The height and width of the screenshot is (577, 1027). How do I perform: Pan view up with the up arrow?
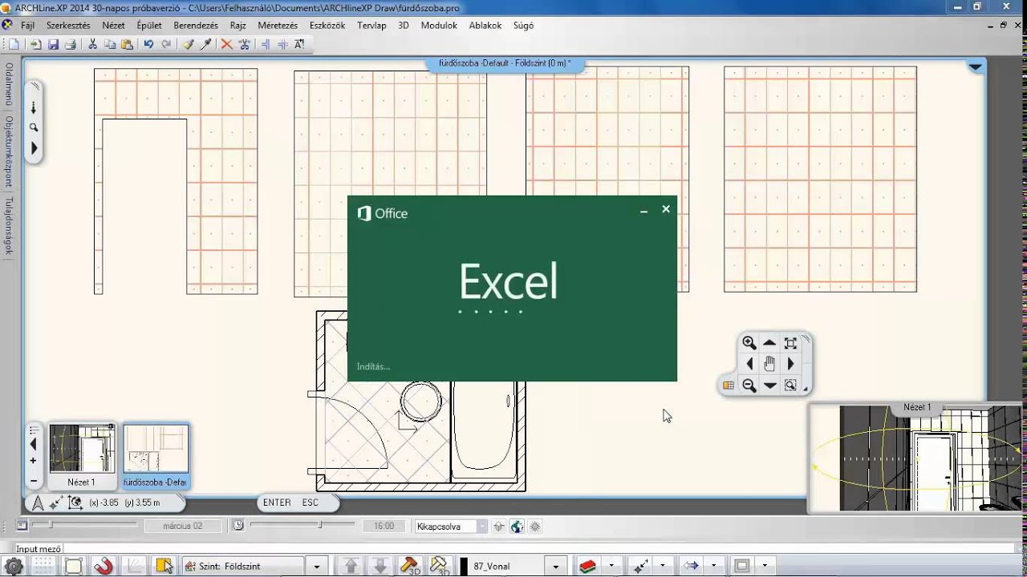(769, 343)
